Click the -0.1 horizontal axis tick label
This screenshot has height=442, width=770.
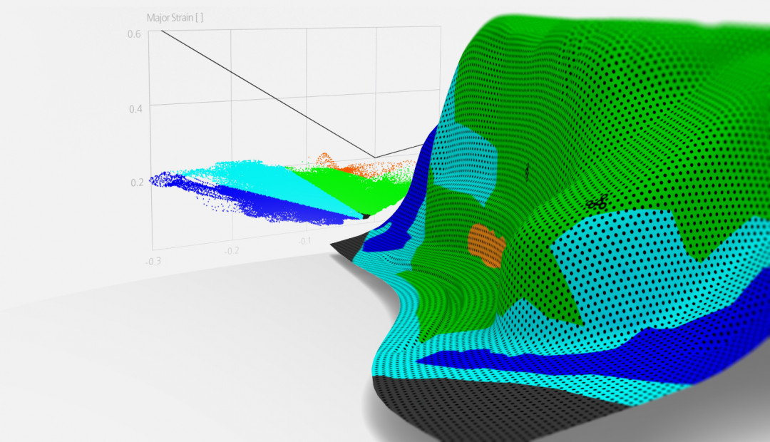304,241
